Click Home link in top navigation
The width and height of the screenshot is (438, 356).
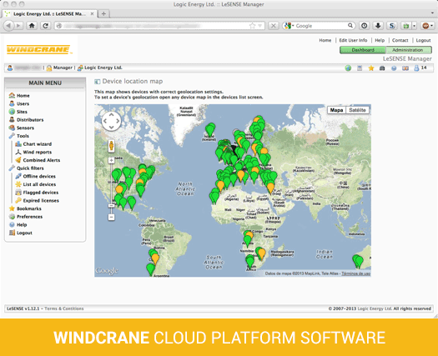pyautogui.click(x=325, y=40)
